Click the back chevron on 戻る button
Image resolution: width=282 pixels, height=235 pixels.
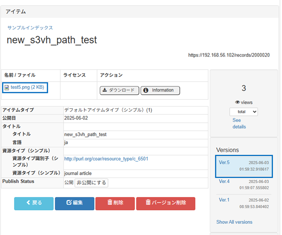pos(28,203)
